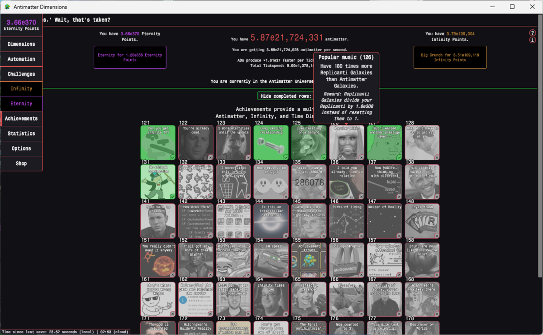
Task: Select 'Are you sure these are the right way around?'
Action: (x=309, y=221)
